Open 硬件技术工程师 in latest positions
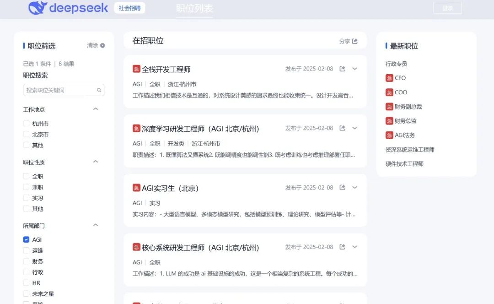The image size is (494, 304). [404, 163]
